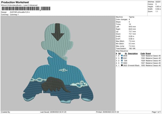
Task: Click the 'Page 1 of 1' footer text
Action: (x=156, y=112)
